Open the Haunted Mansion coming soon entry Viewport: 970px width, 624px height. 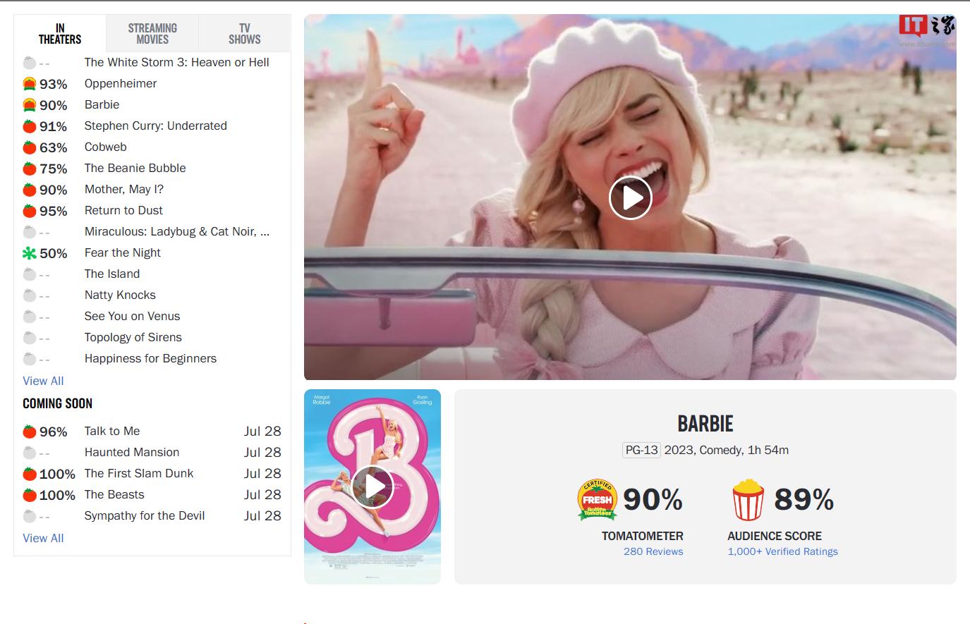pos(132,452)
